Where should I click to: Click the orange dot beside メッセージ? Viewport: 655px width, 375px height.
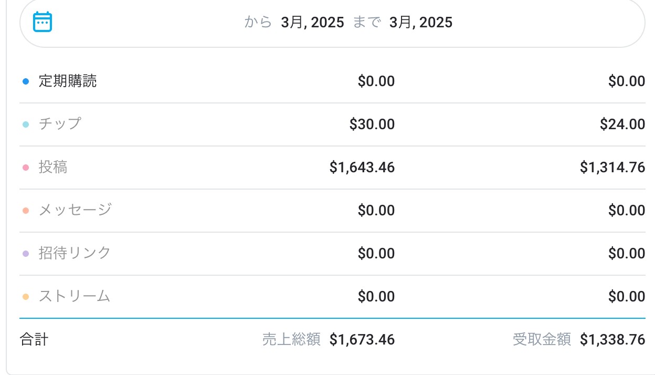[x=25, y=211]
